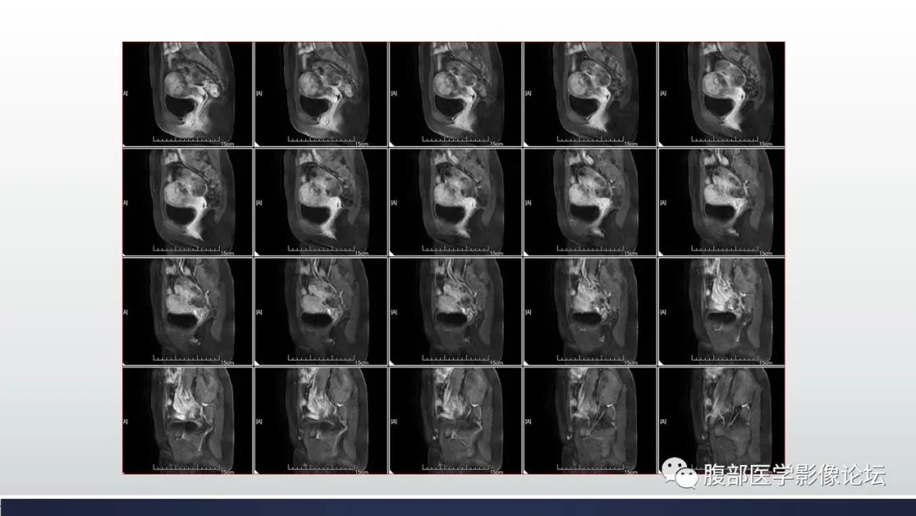The image size is (916, 516).
Task: Select the fourth MRI image in the bottom row
Action: [589, 419]
